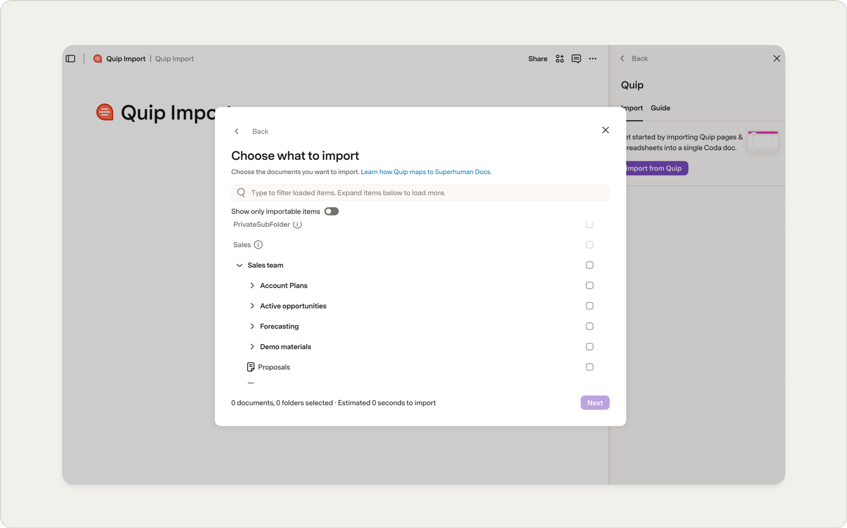Viewport: 847px width, 528px height.
Task: Check the Sales folder checkbox
Action: pos(590,245)
